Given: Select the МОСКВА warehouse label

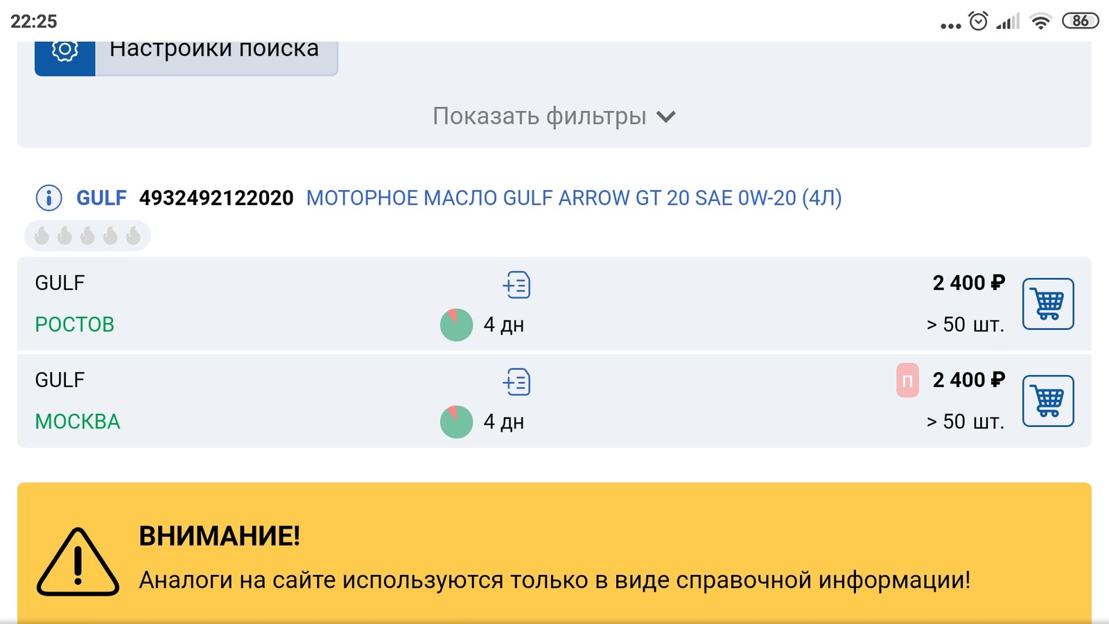Looking at the screenshot, I should (x=78, y=422).
